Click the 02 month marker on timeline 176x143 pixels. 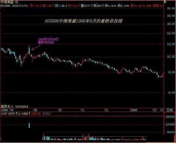click(155, 110)
